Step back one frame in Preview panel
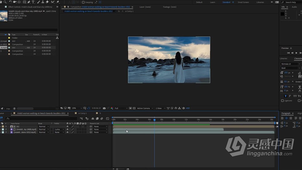 tap(292, 53)
